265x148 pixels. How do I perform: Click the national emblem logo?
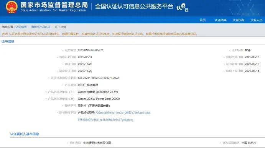[12, 7]
